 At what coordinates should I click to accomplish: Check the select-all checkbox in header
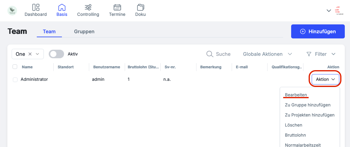pyautogui.click(x=15, y=67)
